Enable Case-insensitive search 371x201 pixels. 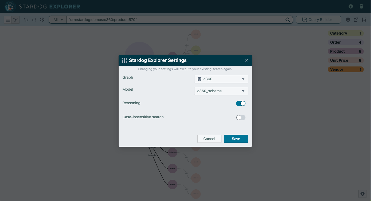click(x=240, y=117)
